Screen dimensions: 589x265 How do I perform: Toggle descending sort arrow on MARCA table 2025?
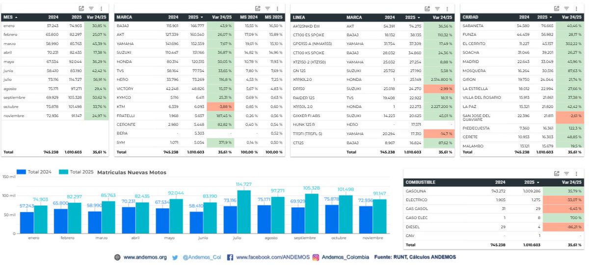click(202, 17)
